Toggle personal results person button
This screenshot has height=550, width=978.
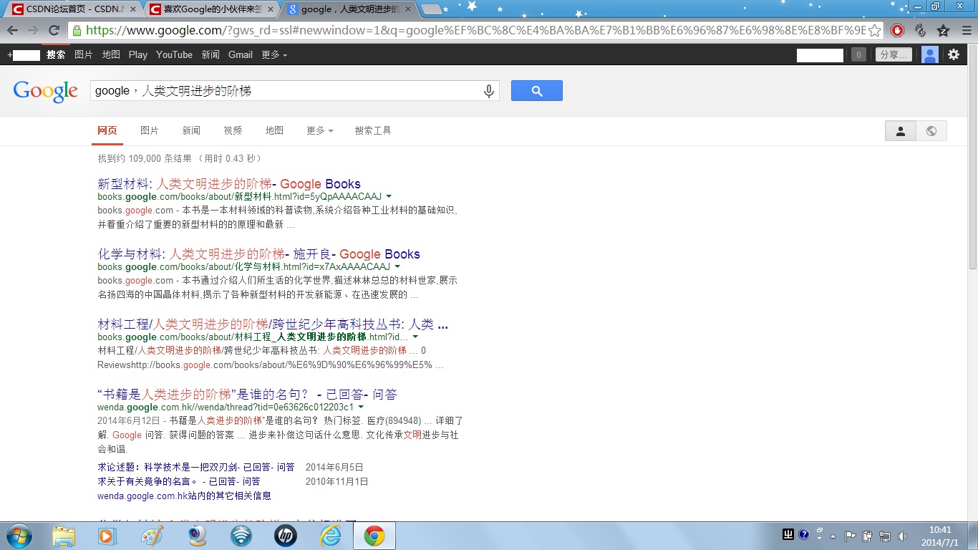901,131
